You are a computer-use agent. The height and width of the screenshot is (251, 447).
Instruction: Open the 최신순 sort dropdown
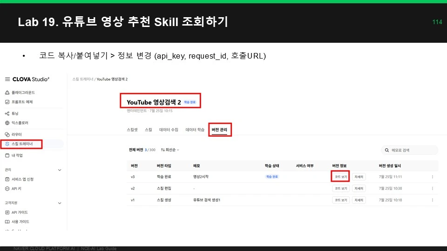pyautogui.click(x=170, y=150)
